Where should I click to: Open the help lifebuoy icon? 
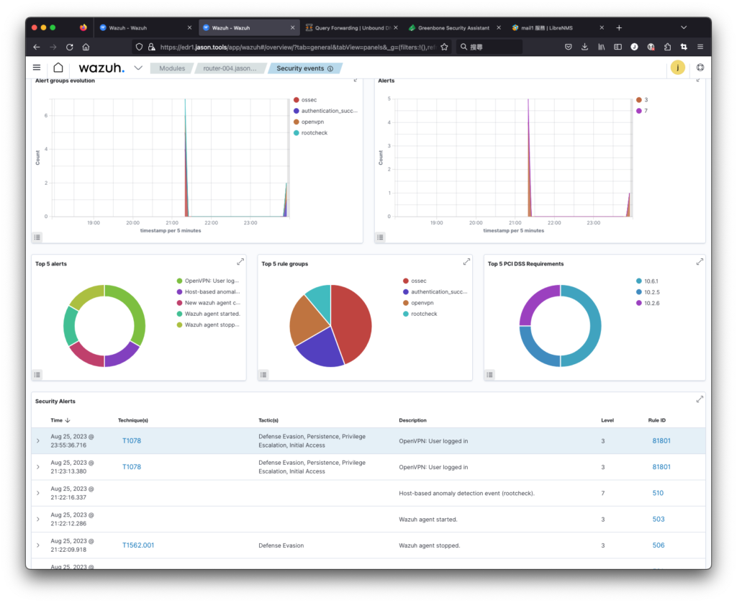700,68
